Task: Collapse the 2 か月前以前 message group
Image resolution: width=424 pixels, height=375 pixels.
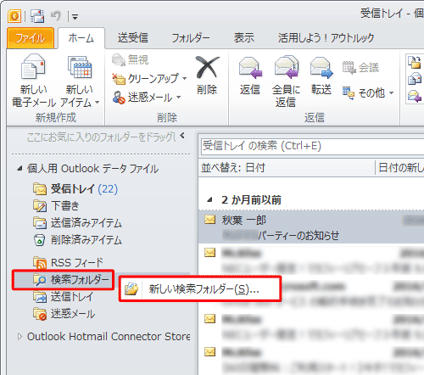Action: [x=209, y=200]
